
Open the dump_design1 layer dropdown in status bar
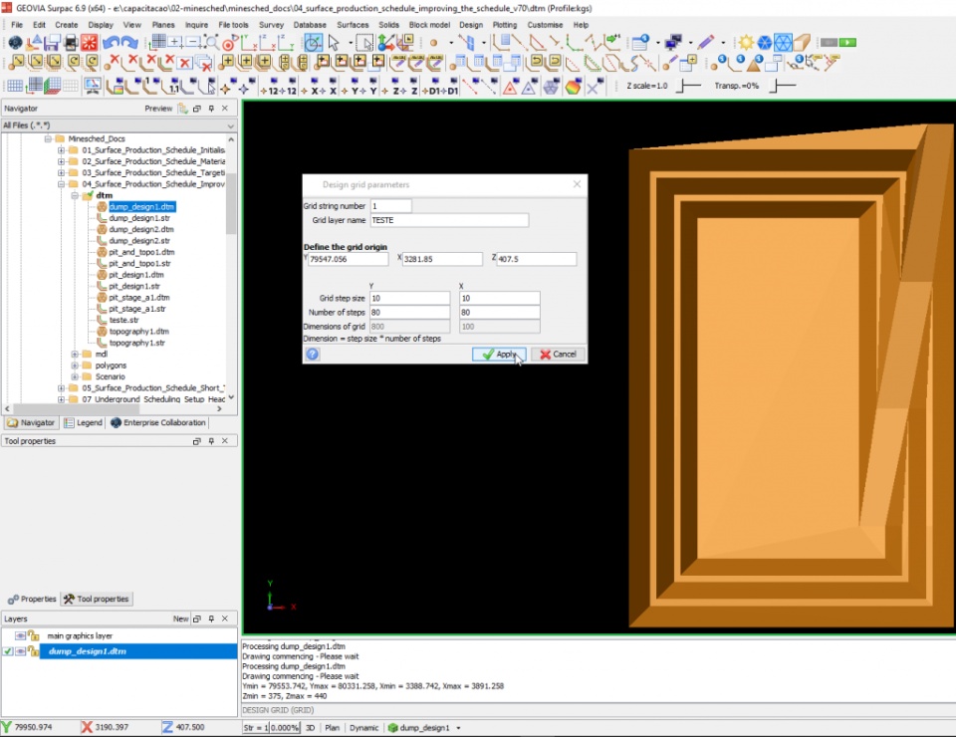tap(457, 728)
